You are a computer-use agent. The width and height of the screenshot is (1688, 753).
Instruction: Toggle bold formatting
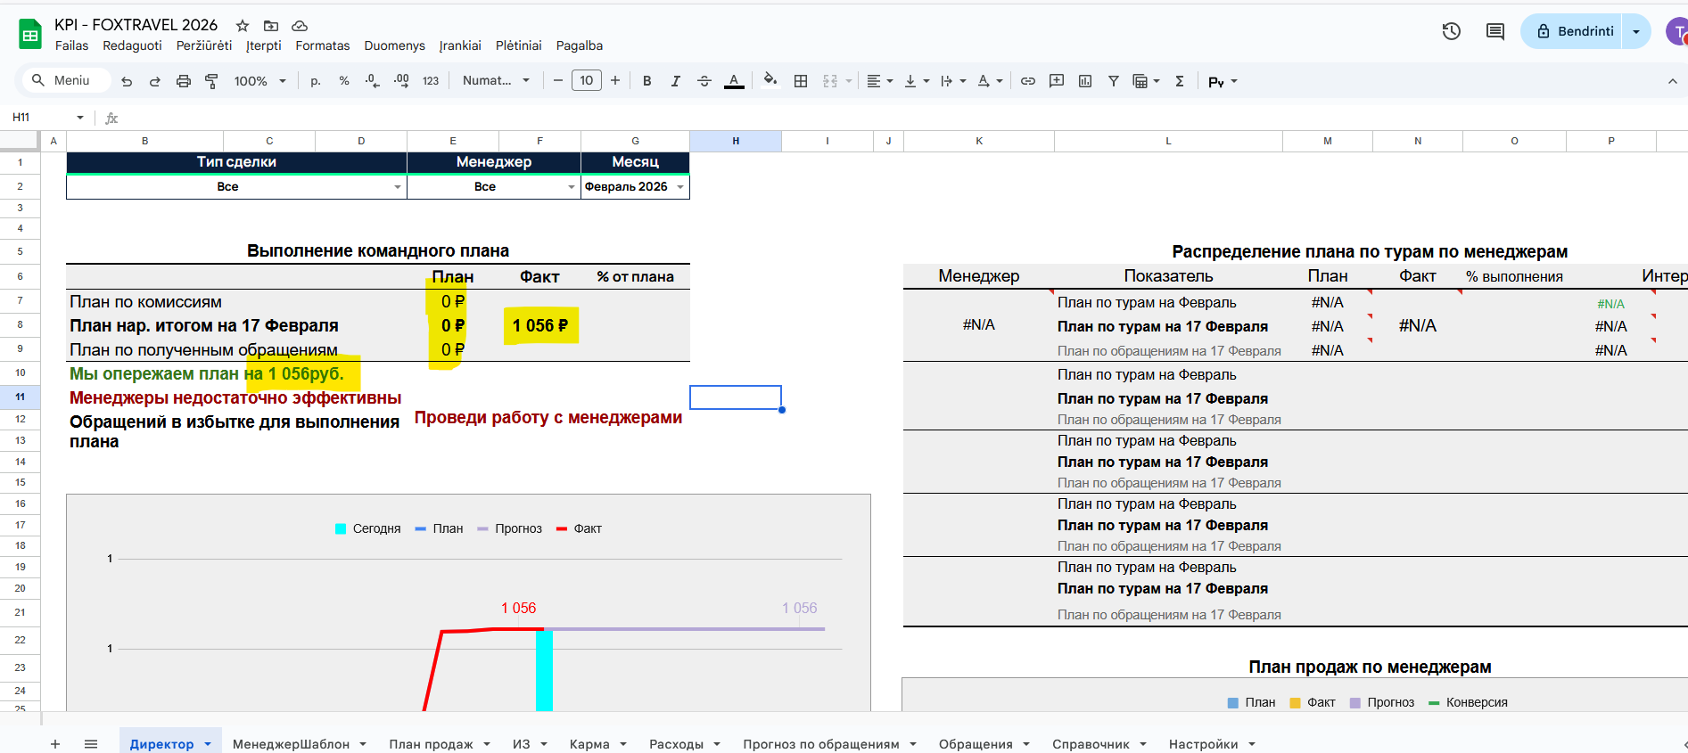tap(646, 81)
